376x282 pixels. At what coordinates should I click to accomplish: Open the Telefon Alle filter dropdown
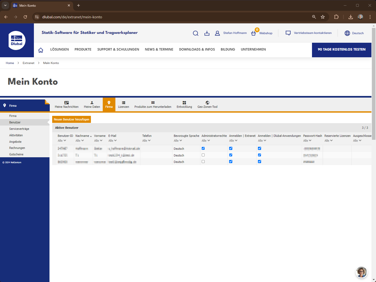146,141
